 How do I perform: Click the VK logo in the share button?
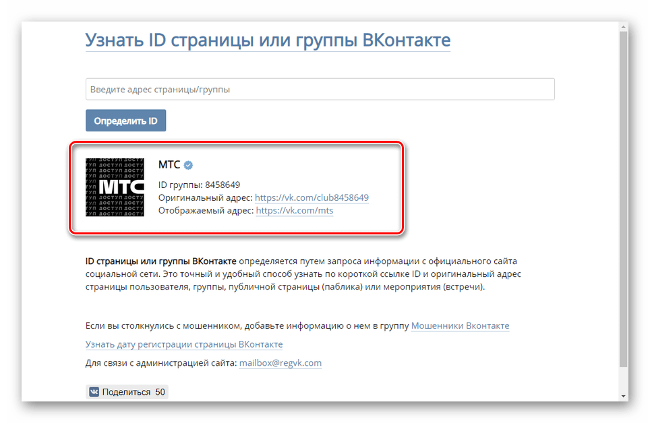[94, 392]
